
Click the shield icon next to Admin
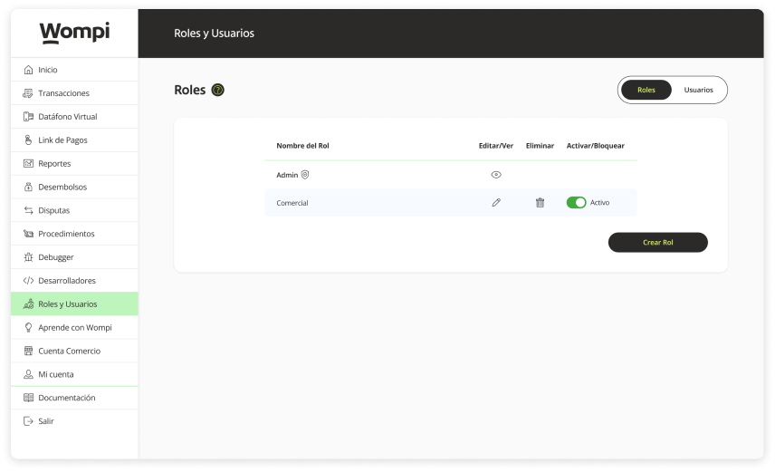coord(305,175)
